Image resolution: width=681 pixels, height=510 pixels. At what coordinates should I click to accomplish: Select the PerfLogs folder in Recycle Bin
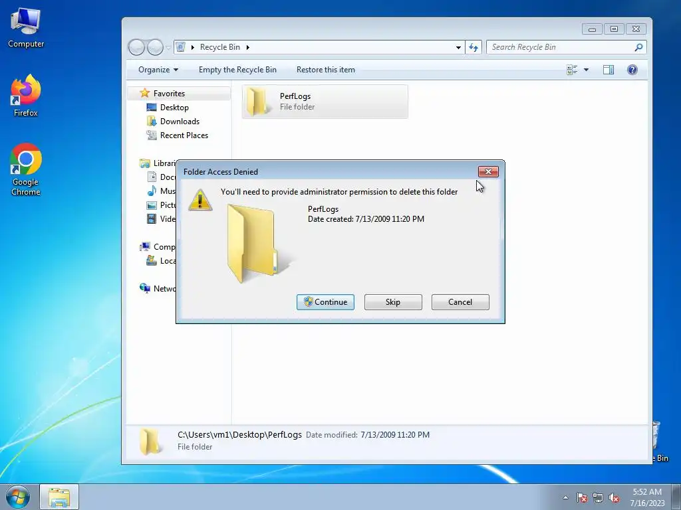tap(325, 102)
